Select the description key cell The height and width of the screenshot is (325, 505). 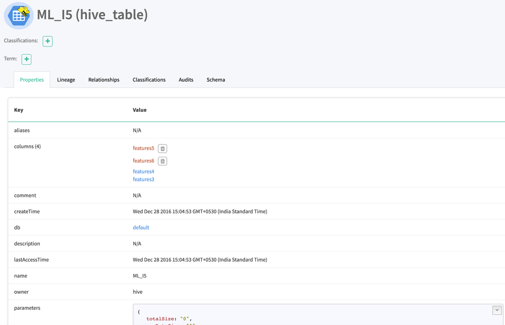point(27,244)
